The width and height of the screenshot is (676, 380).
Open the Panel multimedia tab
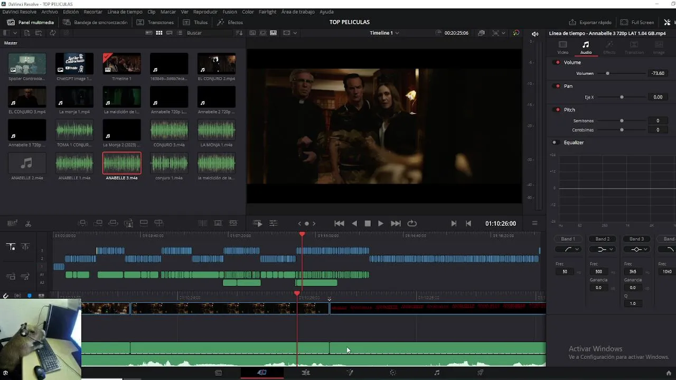tap(31, 22)
